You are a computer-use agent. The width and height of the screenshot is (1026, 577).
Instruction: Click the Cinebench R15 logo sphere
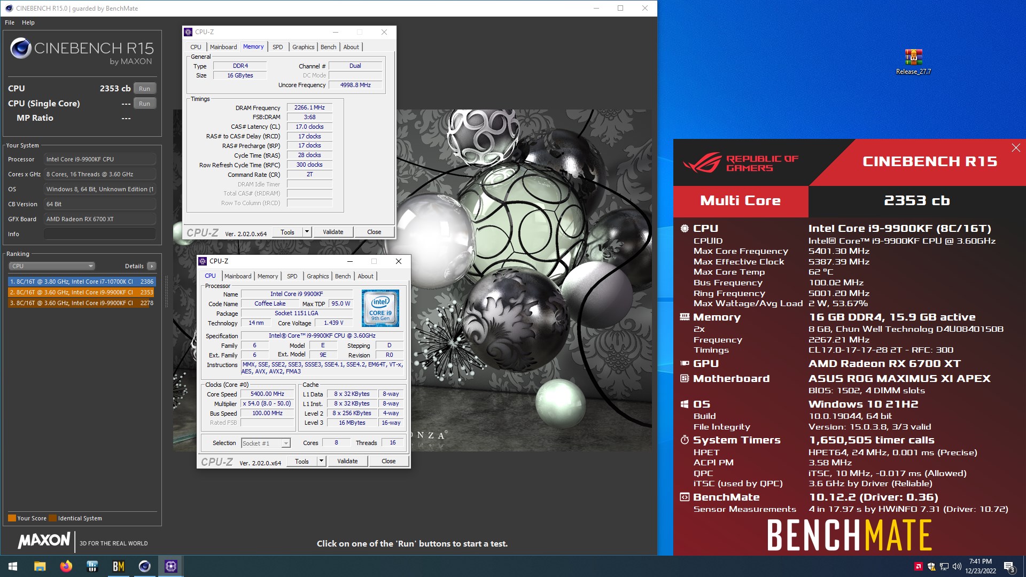pyautogui.click(x=21, y=48)
